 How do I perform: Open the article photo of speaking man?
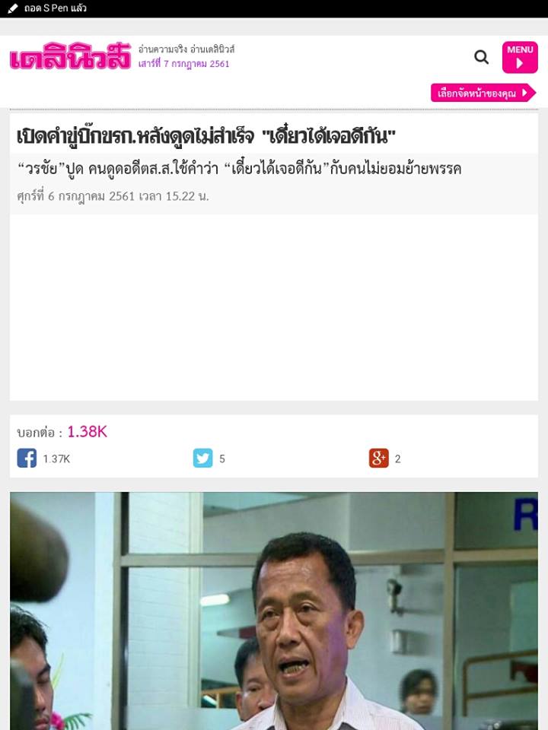click(274, 611)
